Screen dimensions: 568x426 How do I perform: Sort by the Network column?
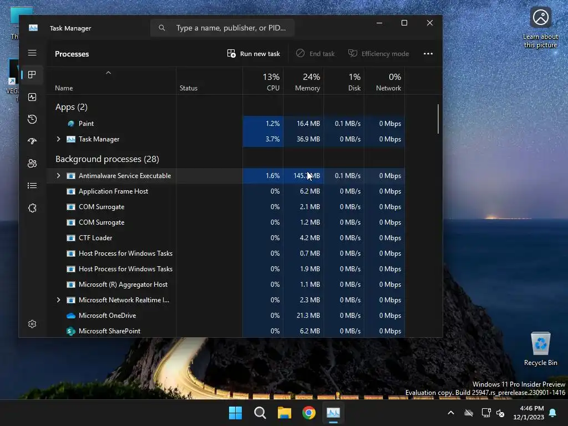coord(385,82)
